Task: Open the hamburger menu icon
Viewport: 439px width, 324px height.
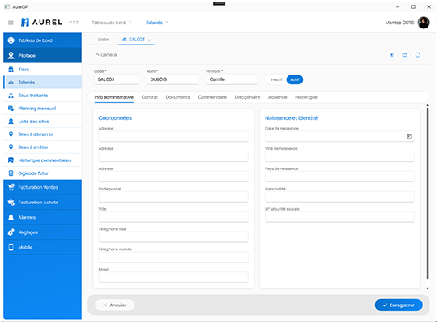Action: tap(11, 23)
